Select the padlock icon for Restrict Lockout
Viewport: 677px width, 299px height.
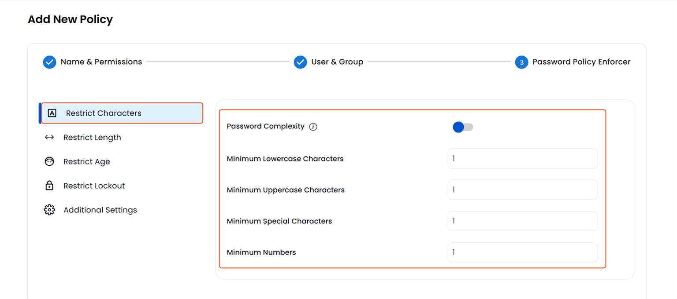[49, 186]
